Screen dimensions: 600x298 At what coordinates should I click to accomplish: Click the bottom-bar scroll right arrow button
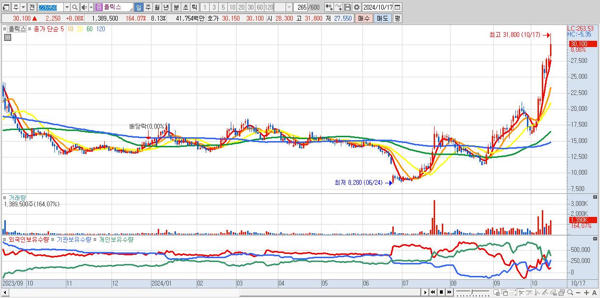point(425,292)
